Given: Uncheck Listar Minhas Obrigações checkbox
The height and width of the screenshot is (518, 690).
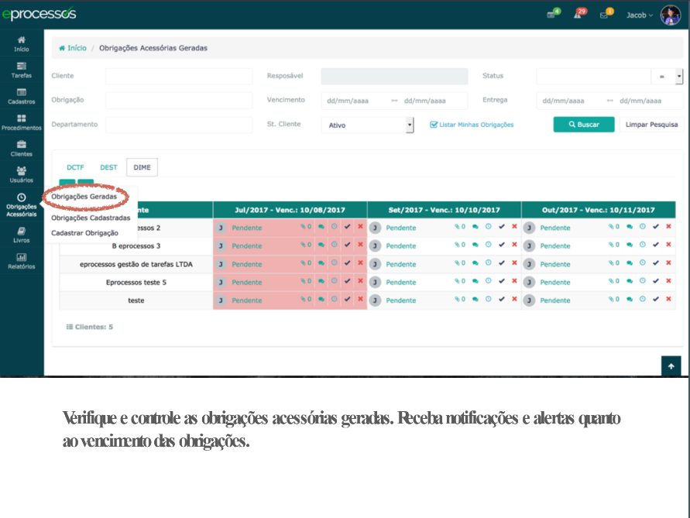Looking at the screenshot, I should tap(434, 125).
